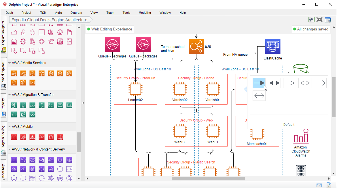
Task: Select the solid filled arrow connector style
Action: pyautogui.click(x=259, y=83)
